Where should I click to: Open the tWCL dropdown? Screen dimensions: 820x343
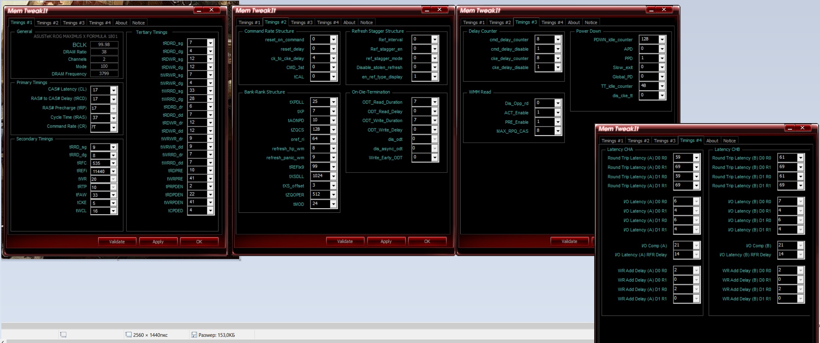tap(113, 211)
